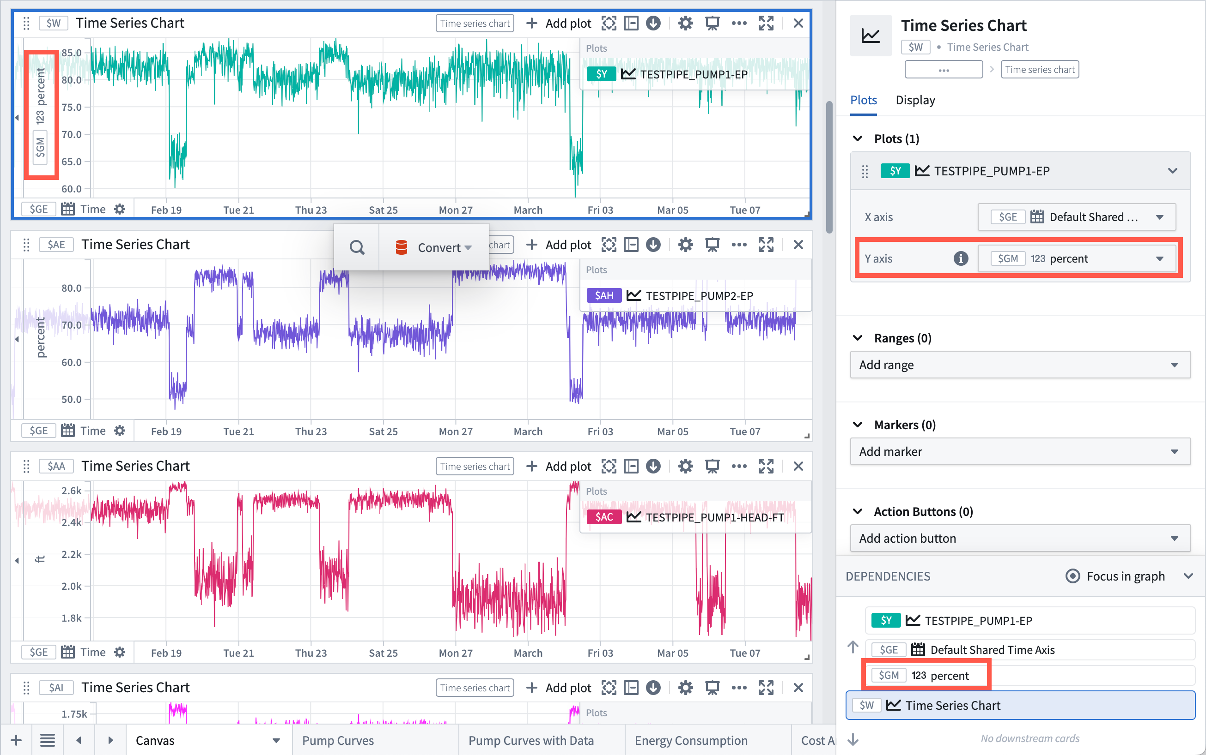Click Add plot in the $AA chart header
The height and width of the screenshot is (755, 1206).
(x=559, y=467)
